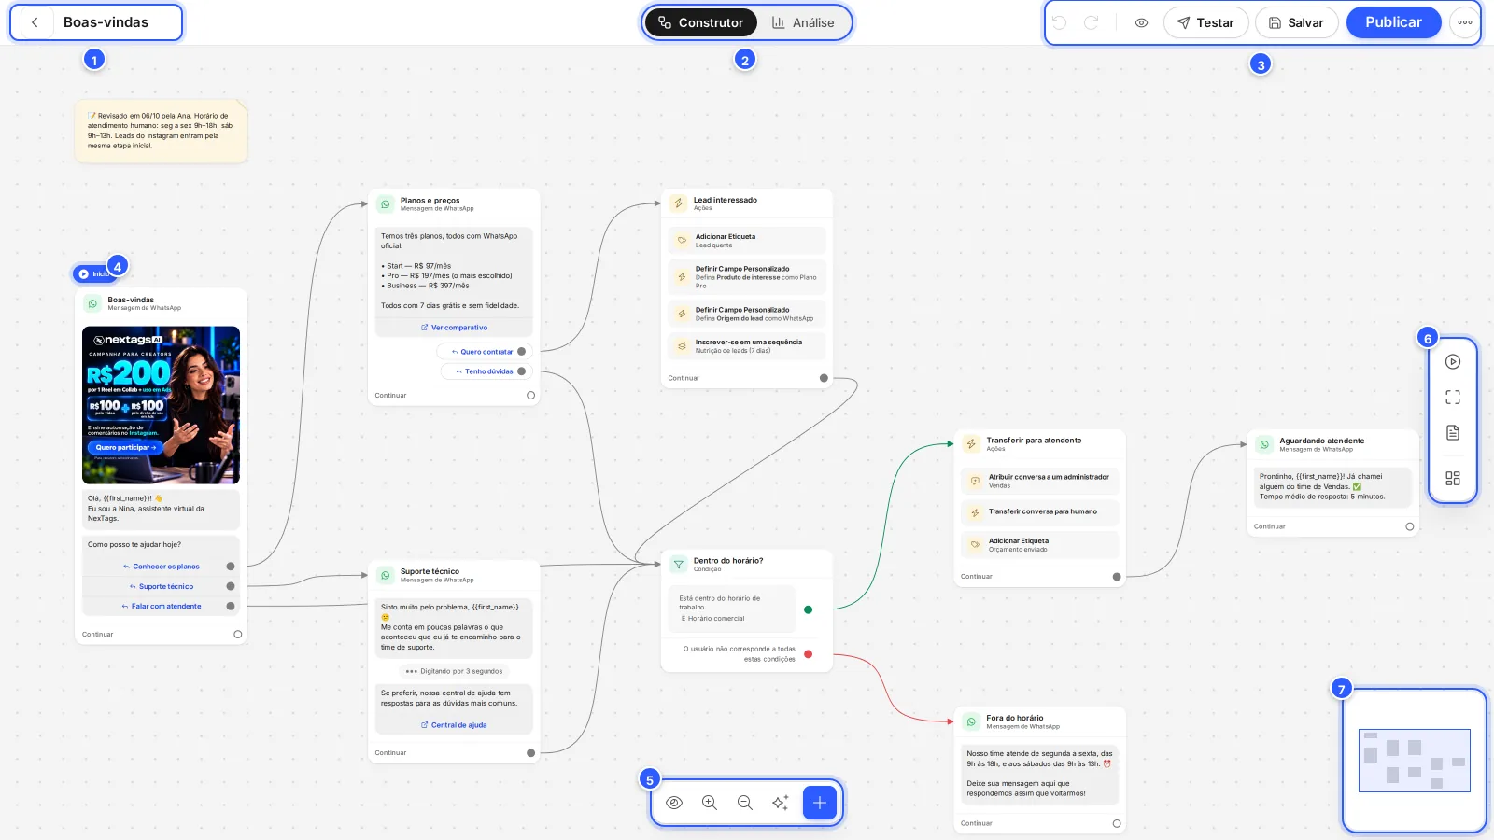Click the eye icon in the bottom toolbar
Screen dimensions: 1494x840
coord(674,803)
